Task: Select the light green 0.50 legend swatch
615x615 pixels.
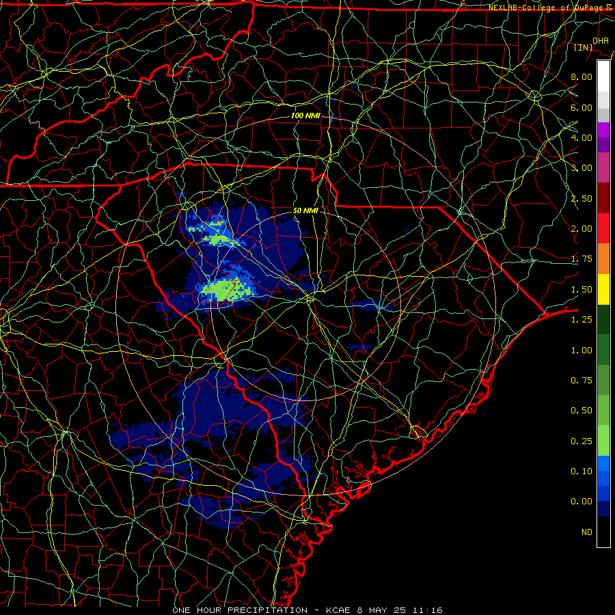Action: click(603, 411)
